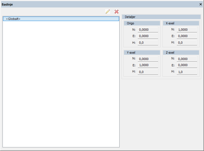Image resolution: width=204 pixels, height=151 pixels.
Task: Click the Z-axel N value field
Action: [x=187, y=59]
